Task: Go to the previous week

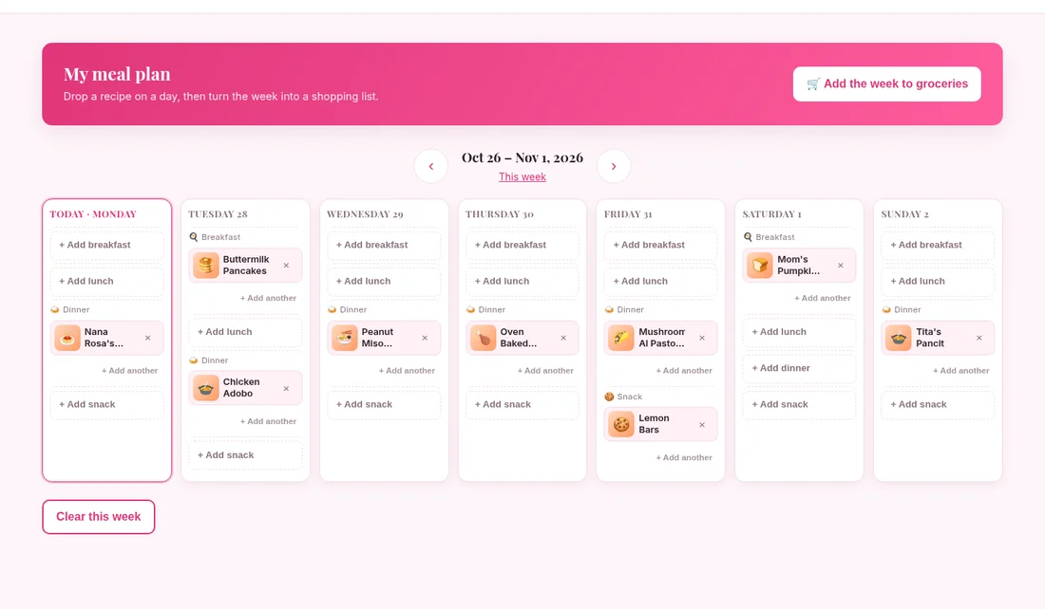Action: [x=431, y=166]
